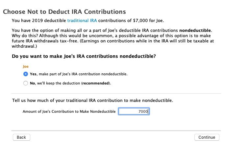Click the thick divider above the Back button
Image resolution: width=226 pixels, height=167 pixels.
coord(116,131)
